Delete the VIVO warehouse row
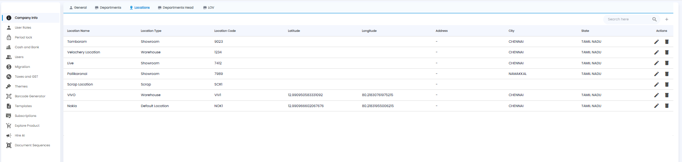This screenshot has width=682, height=162. (x=667, y=95)
